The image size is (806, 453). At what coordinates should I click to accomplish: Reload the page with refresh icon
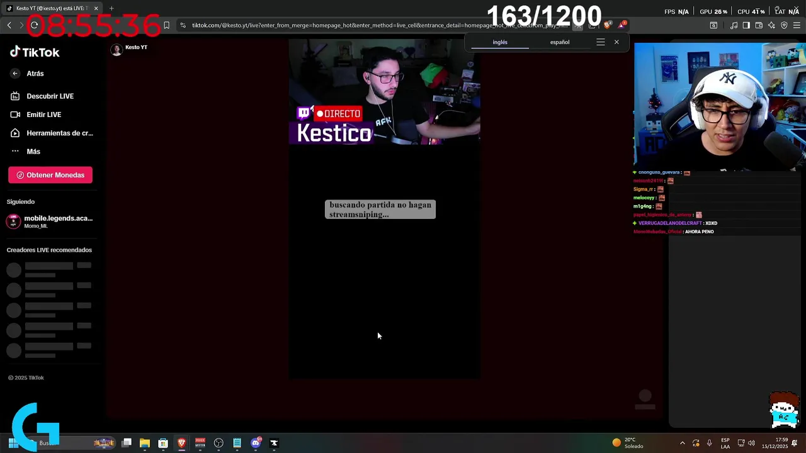(34, 25)
